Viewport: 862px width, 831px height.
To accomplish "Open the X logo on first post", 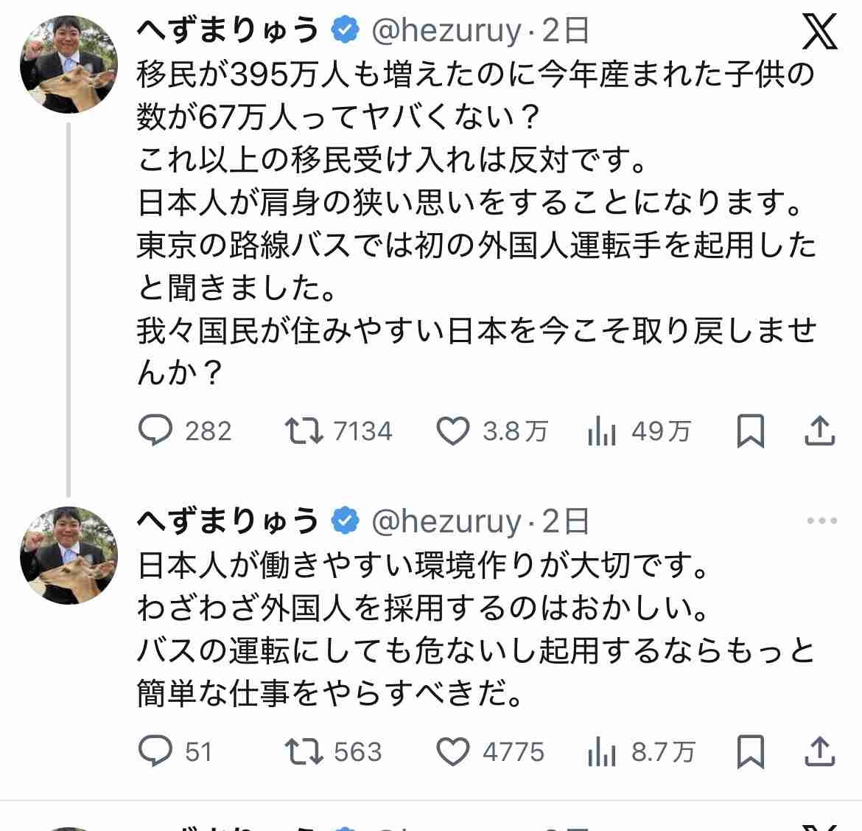I will (819, 31).
